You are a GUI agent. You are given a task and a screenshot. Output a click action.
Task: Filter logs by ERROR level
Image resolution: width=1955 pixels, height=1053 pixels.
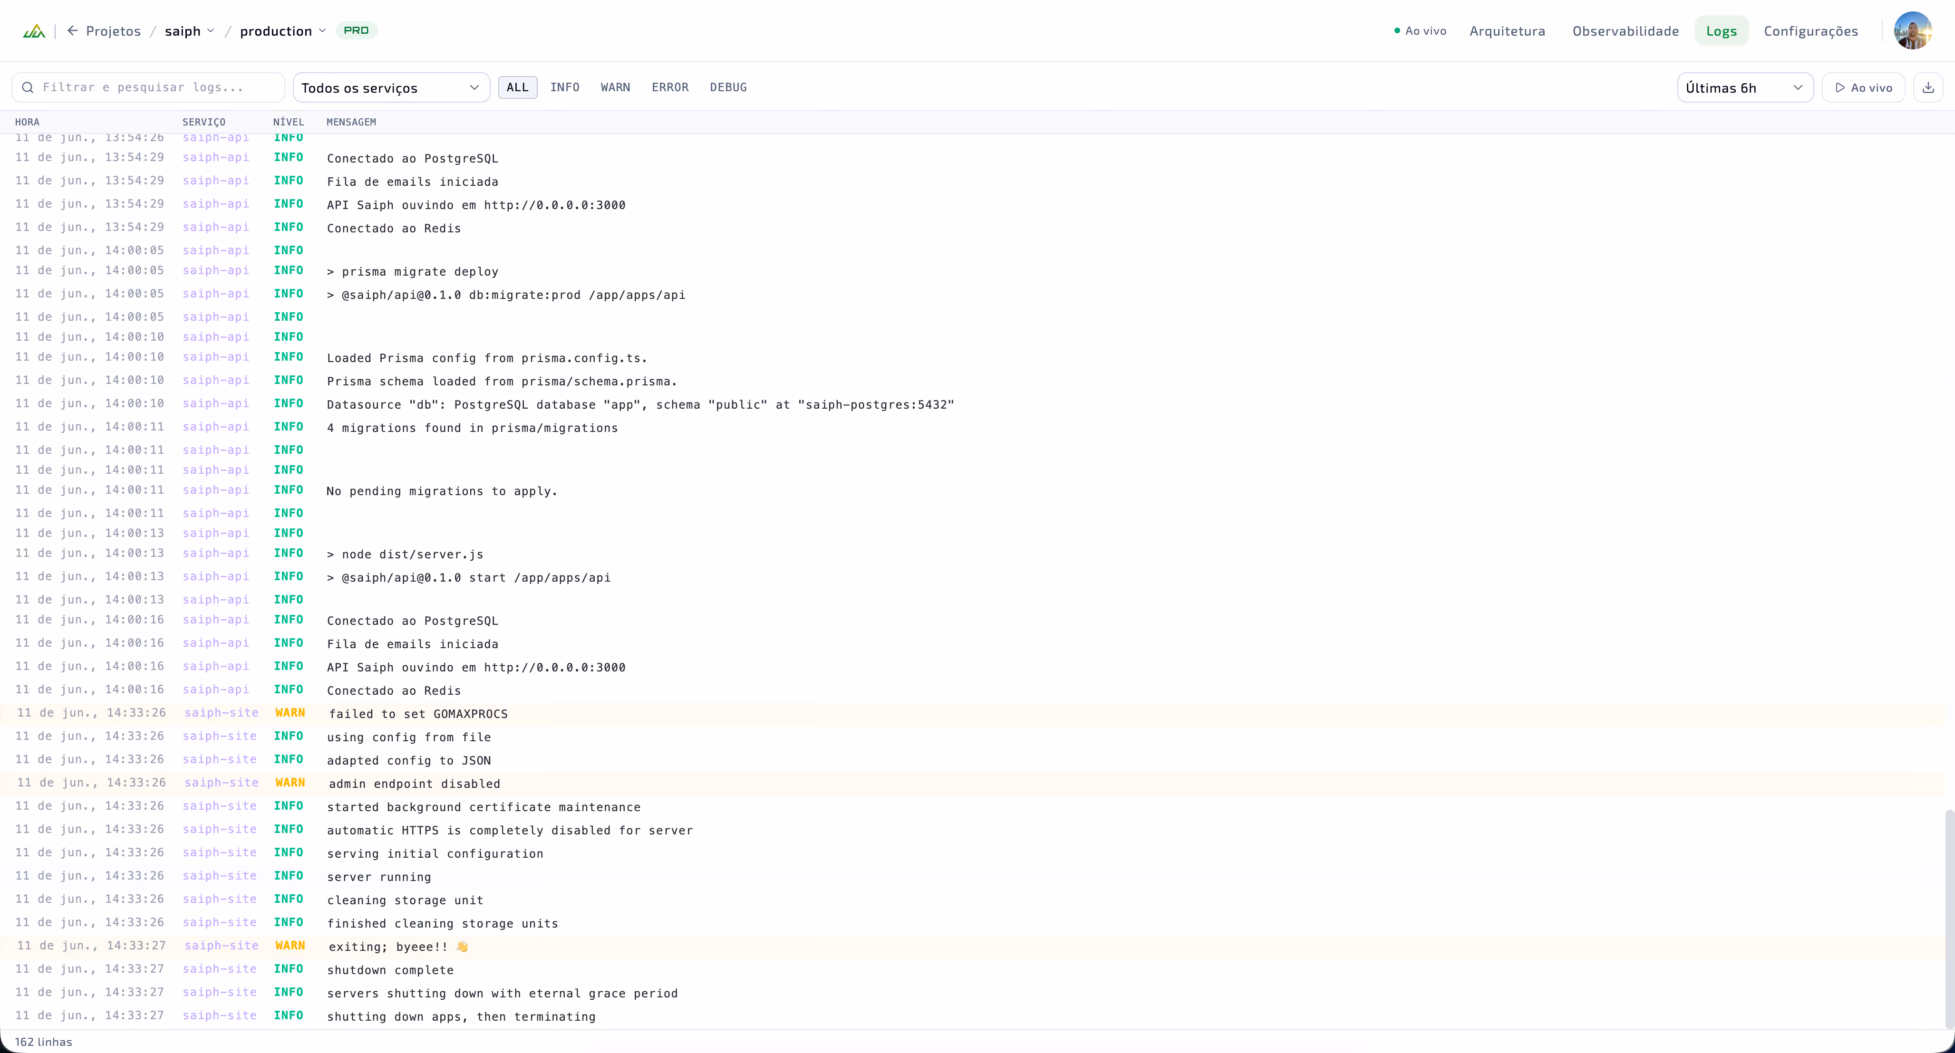pos(670,87)
